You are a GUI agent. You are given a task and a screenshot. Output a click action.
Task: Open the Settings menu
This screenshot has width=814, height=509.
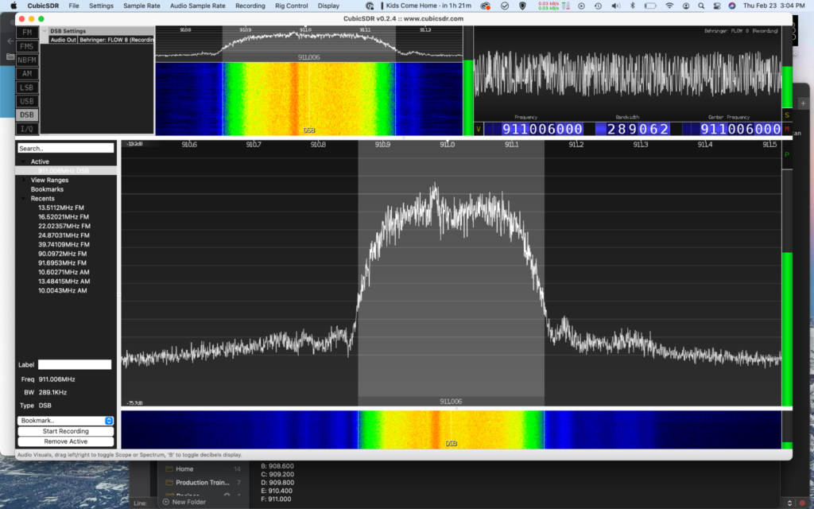point(101,6)
